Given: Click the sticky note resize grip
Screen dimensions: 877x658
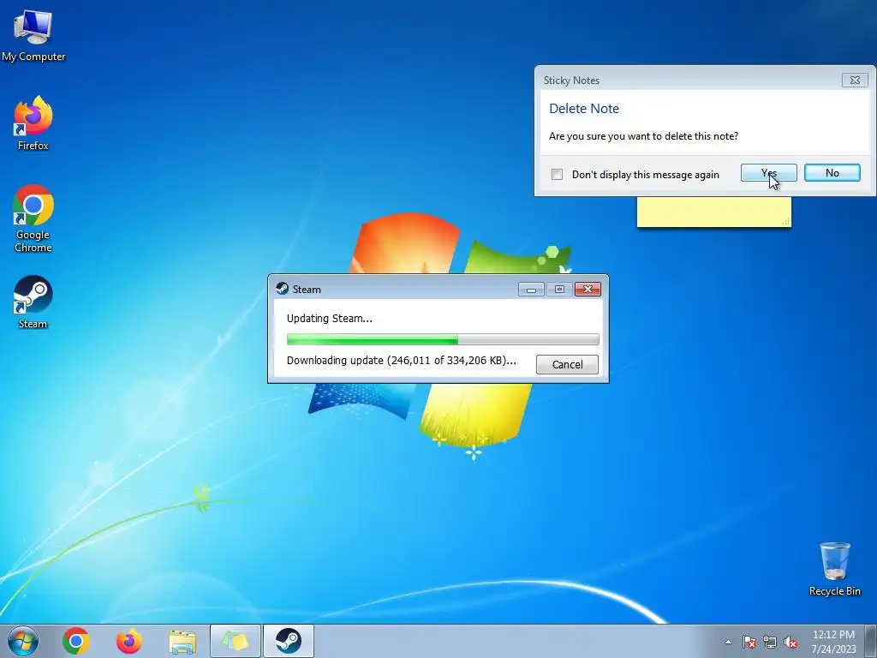Looking at the screenshot, I should coord(786,222).
